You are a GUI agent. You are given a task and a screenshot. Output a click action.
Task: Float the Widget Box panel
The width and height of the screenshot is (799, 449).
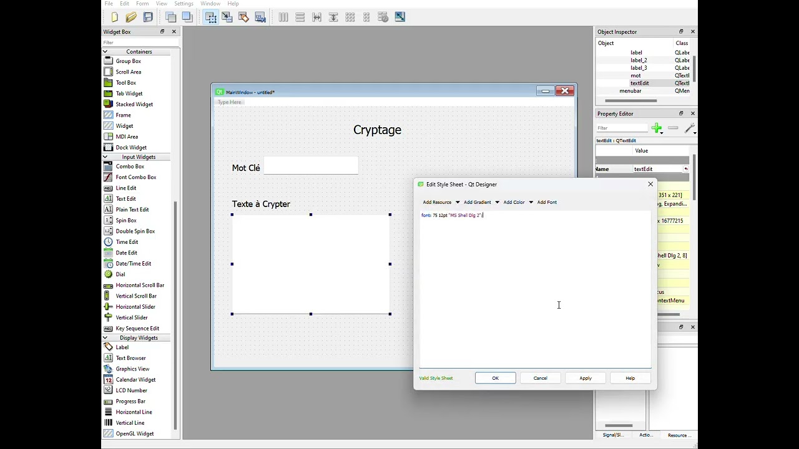click(162, 32)
